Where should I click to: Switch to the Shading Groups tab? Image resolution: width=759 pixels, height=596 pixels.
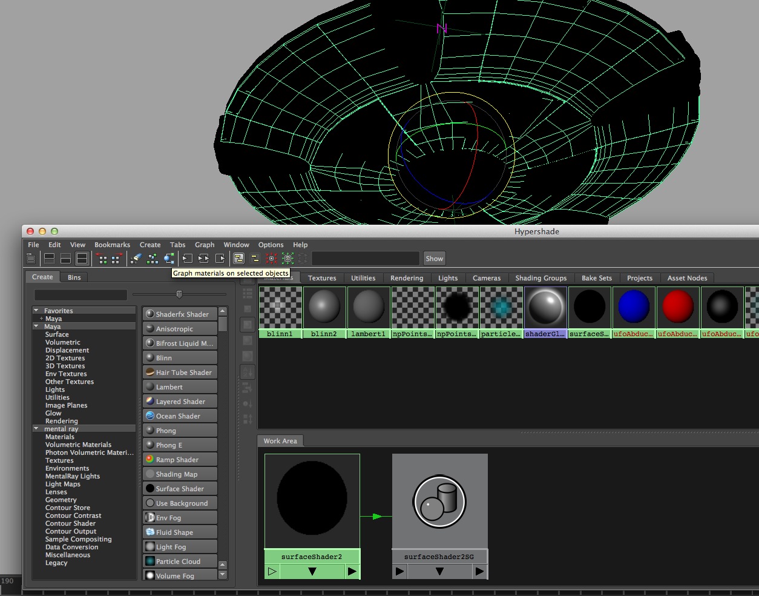(x=540, y=278)
